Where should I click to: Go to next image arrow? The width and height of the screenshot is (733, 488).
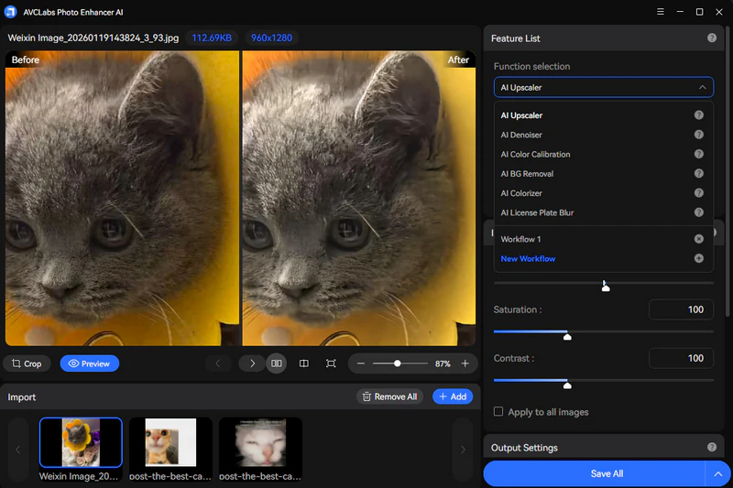(252, 363)
